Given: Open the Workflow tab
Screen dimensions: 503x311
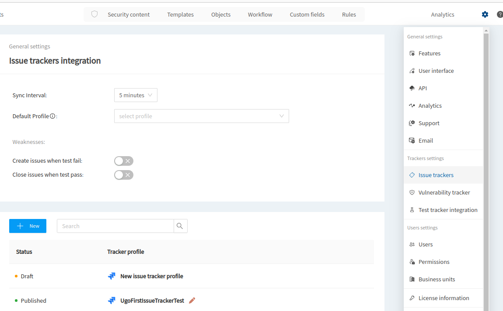Looking at the screenshot, I should 260,14.
